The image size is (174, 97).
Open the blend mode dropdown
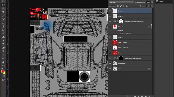(121, 2)
